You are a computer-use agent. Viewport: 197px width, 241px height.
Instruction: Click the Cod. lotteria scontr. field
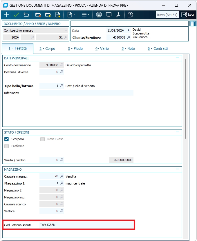(x=86, y=225)
